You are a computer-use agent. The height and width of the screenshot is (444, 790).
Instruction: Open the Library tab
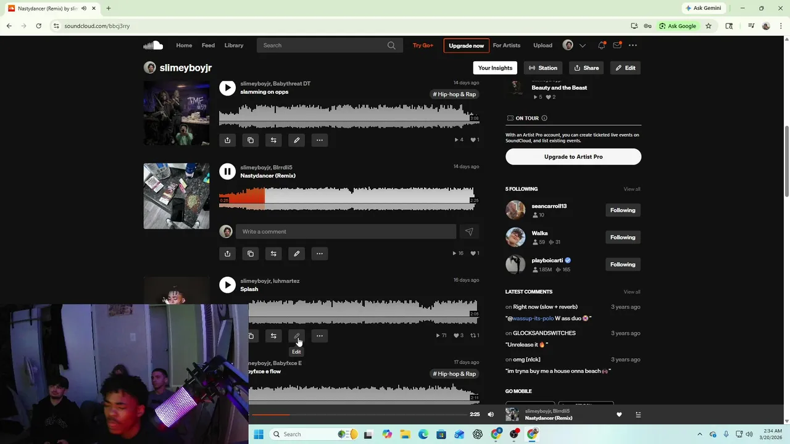click(x=234, y=45)
